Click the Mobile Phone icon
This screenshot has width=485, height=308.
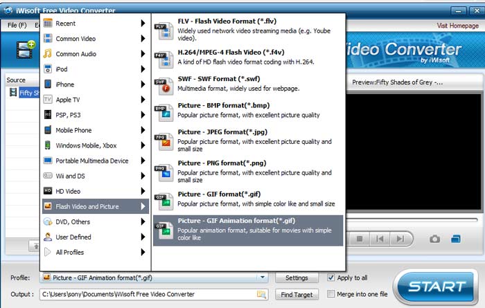[x=48, y=129]
